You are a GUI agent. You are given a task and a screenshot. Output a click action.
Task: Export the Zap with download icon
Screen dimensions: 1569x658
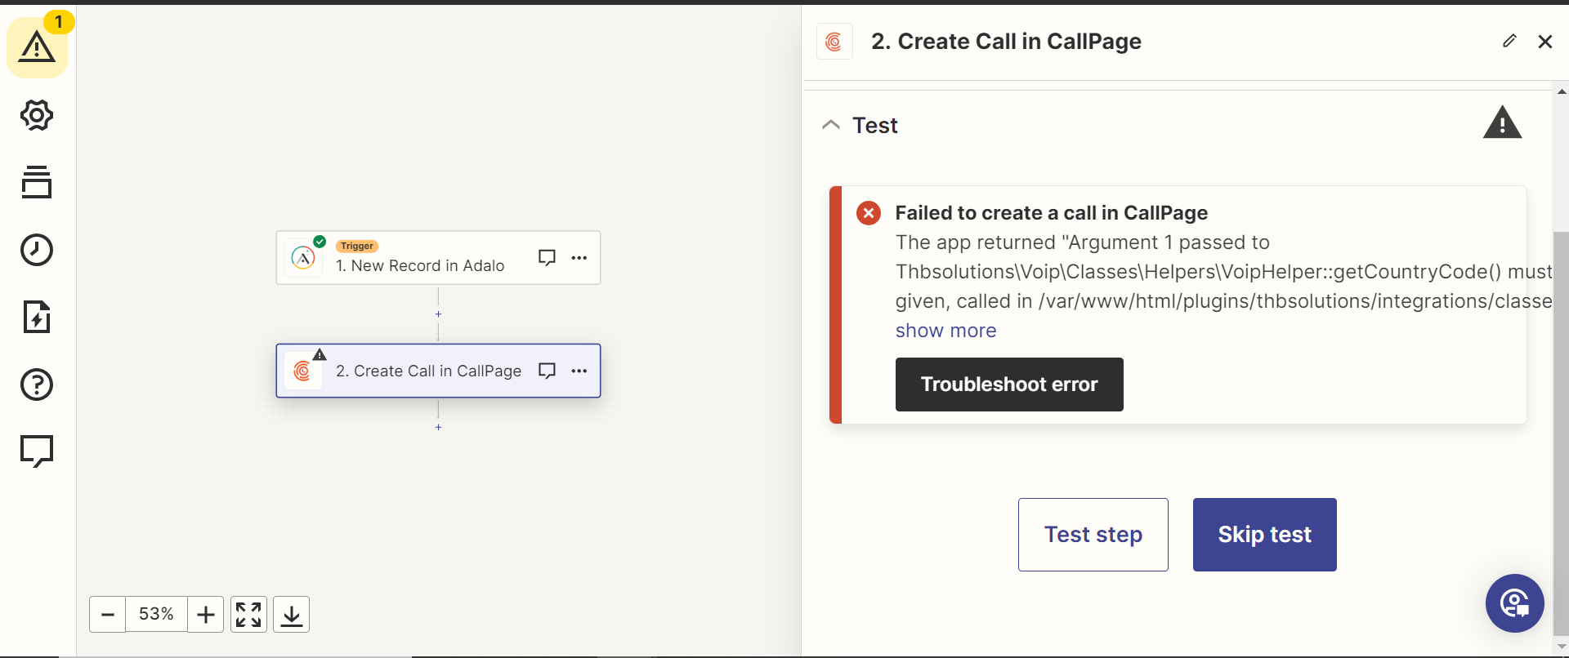(x=291, y=614)
